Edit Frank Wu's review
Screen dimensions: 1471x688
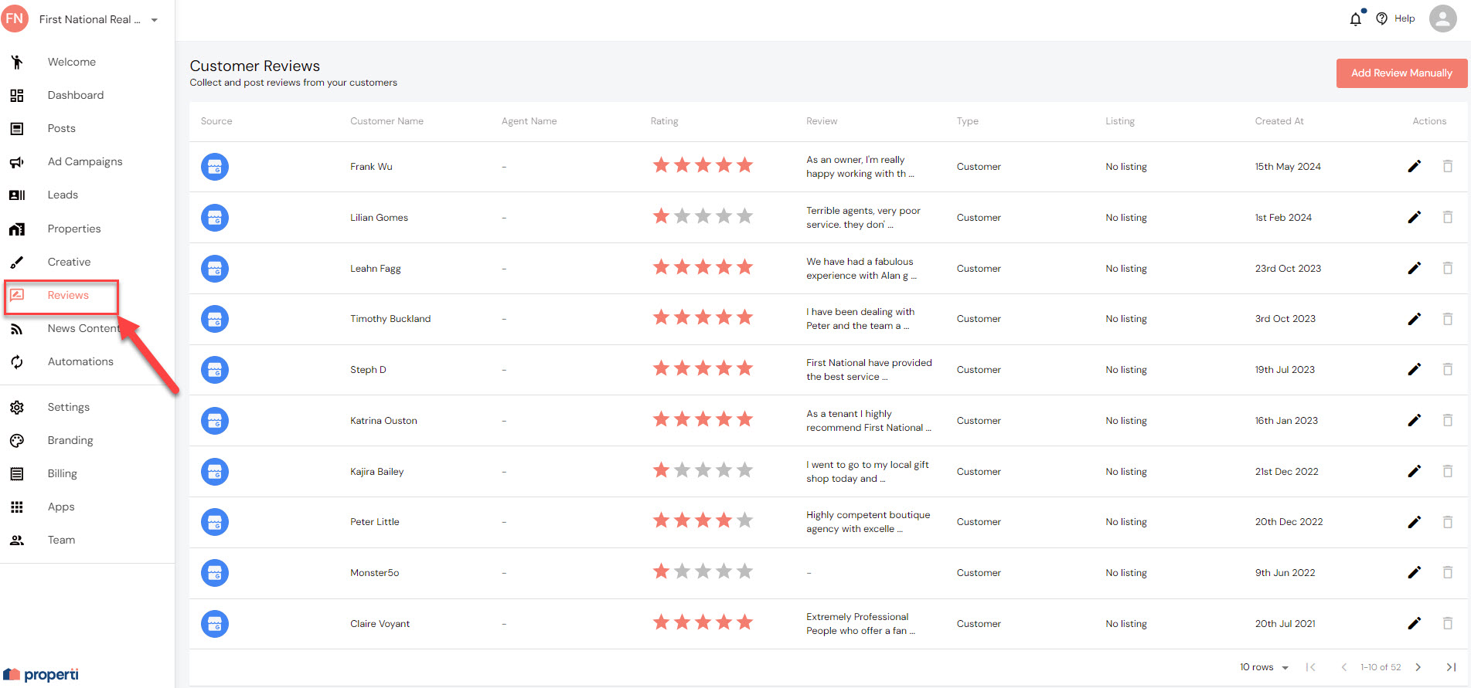tap(1414, 166)
